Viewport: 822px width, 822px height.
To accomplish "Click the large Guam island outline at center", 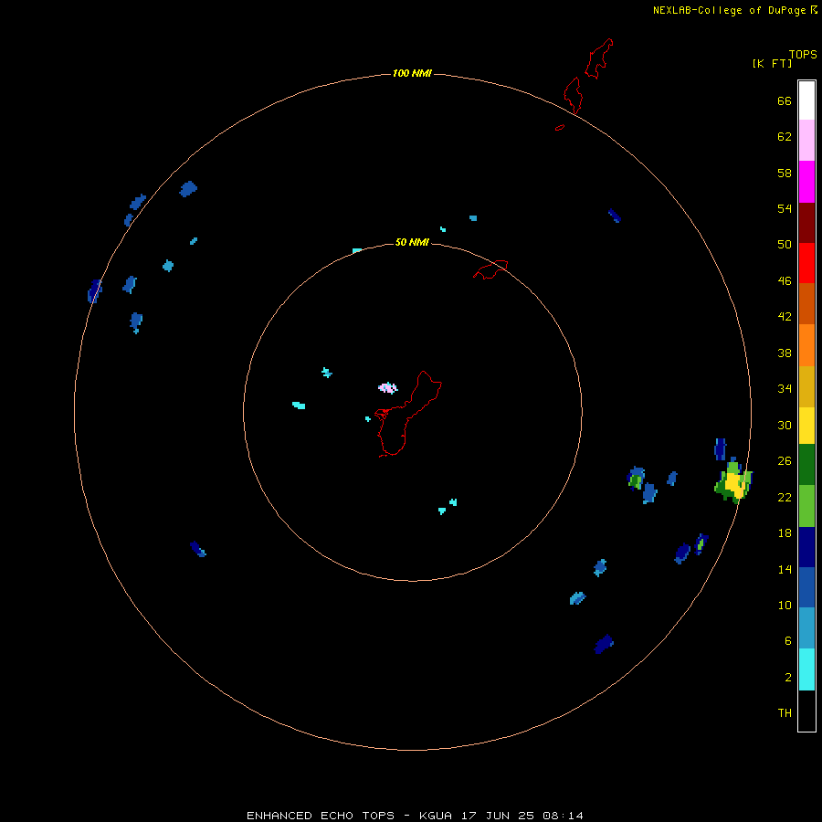I will (407, 414).
